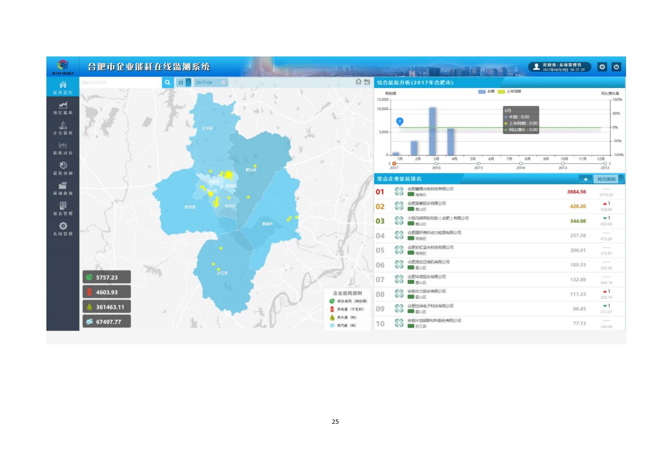Viewport: 671px width, 474px height.
Task: Open 能耗对标 benchmarking page
Action: (x=63, y=148)
